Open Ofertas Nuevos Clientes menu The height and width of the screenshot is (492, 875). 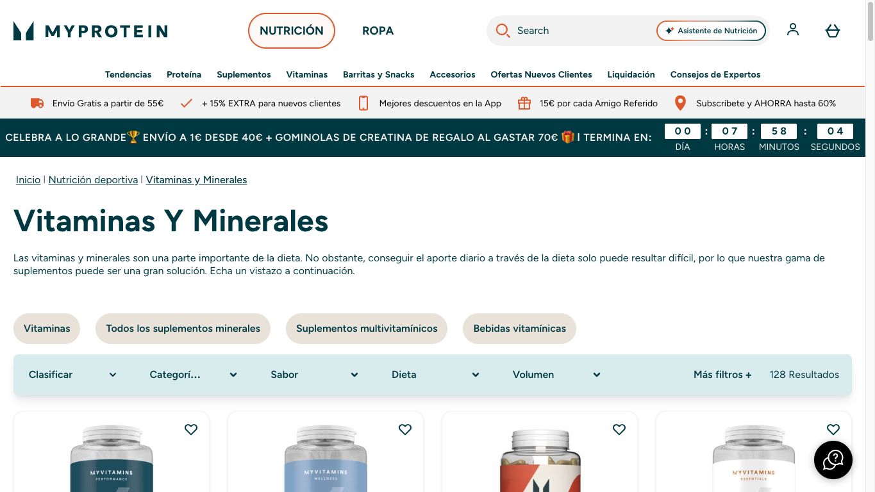click(542, 74)
